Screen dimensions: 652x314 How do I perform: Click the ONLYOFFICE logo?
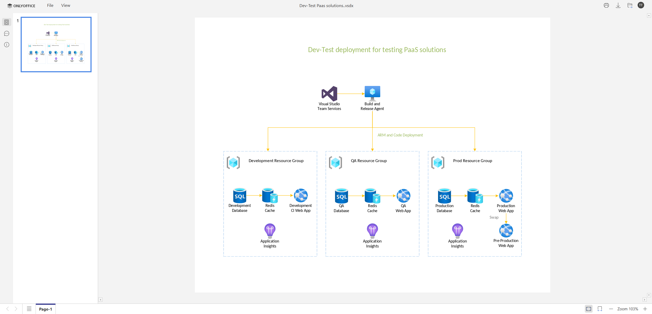pos(21,5)
